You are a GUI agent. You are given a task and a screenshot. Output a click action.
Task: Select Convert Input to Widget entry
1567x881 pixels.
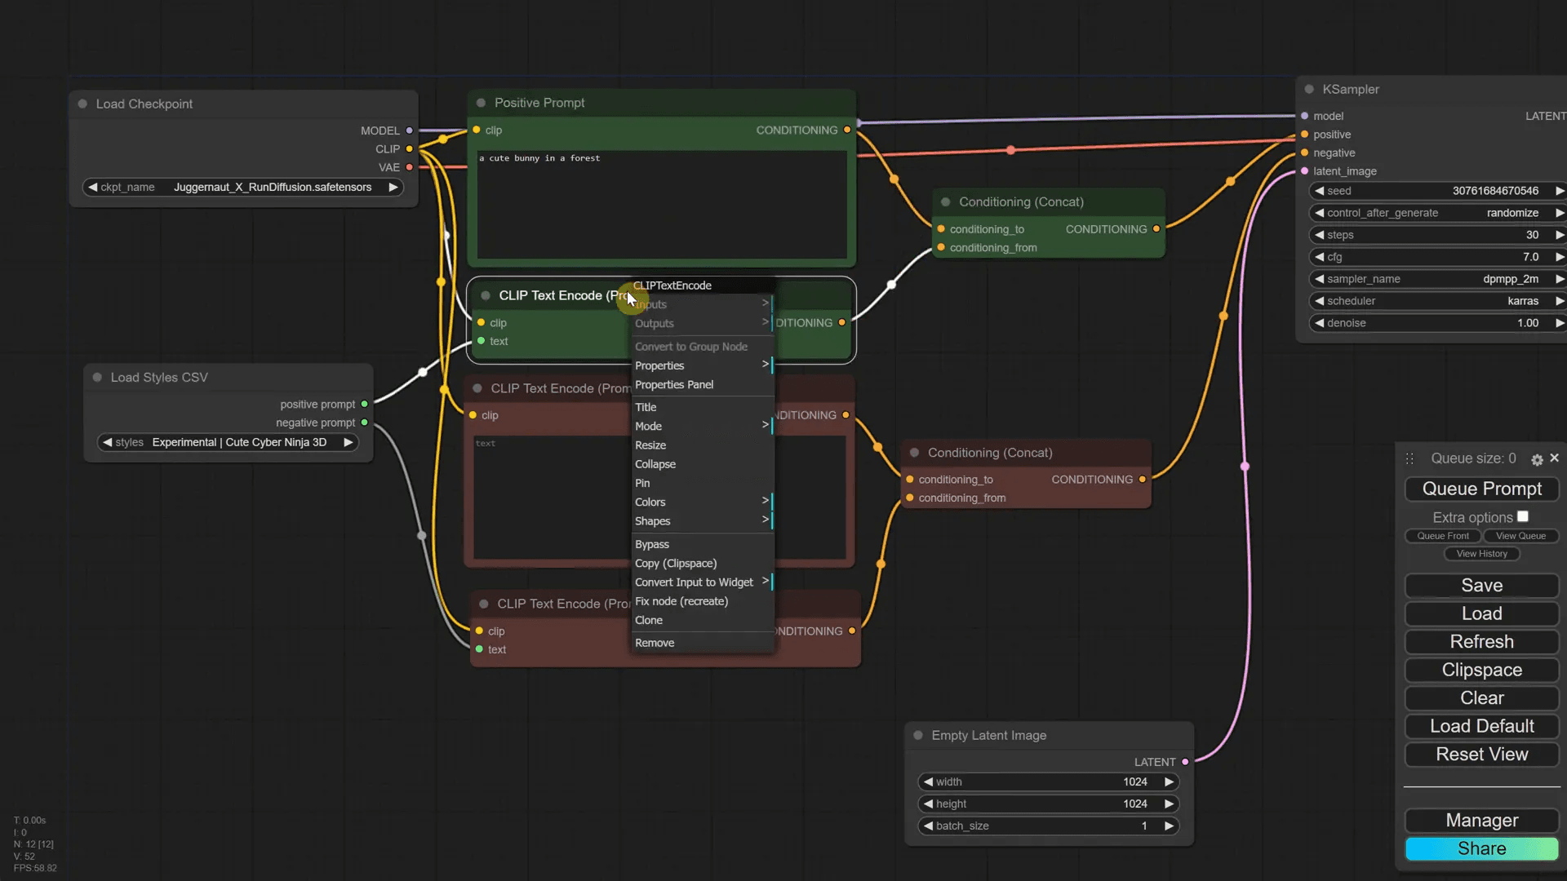[x=694, y=582]
